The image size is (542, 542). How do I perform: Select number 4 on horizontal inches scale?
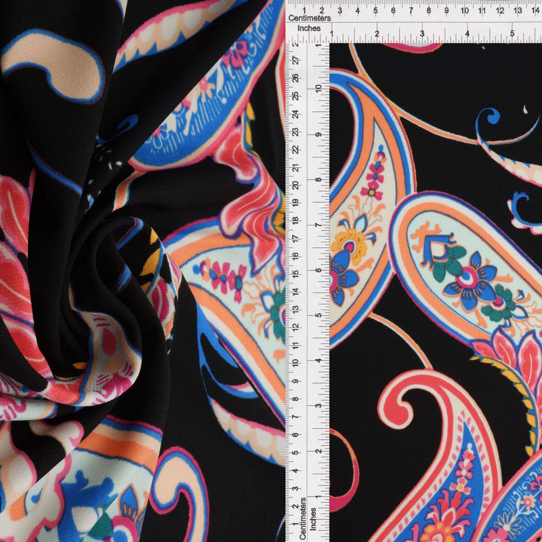click(467, 33)
